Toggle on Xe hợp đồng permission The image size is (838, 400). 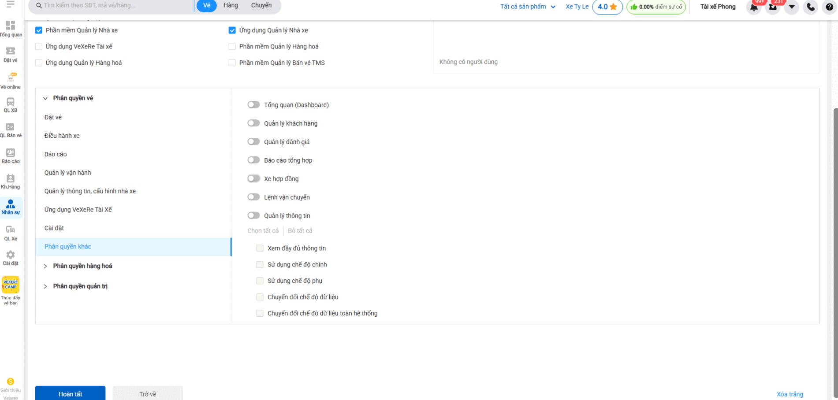tap(253, 178)
